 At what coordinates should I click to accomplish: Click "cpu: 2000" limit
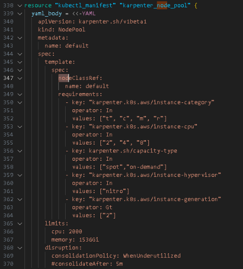[x=67, y=232]
